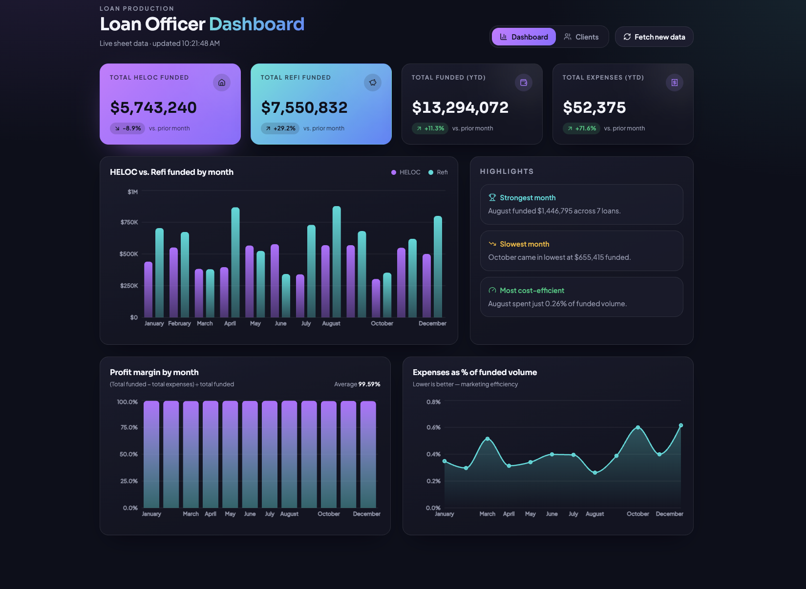Viewport: 806px width, 589px height.
Task: Click the LOAN PRODUCTION caption
Action: [137, 8]
